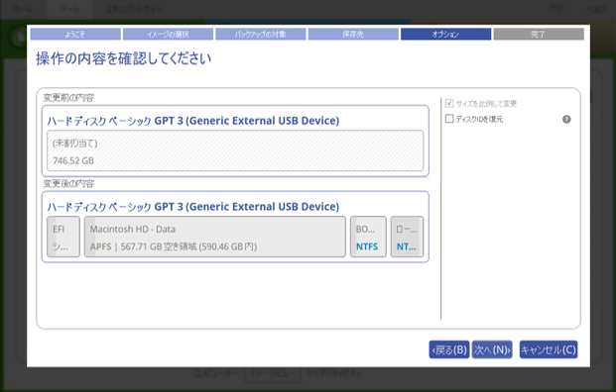Click the 変更後の内容 label
616x392 pixels.
[x=68, y=183]
